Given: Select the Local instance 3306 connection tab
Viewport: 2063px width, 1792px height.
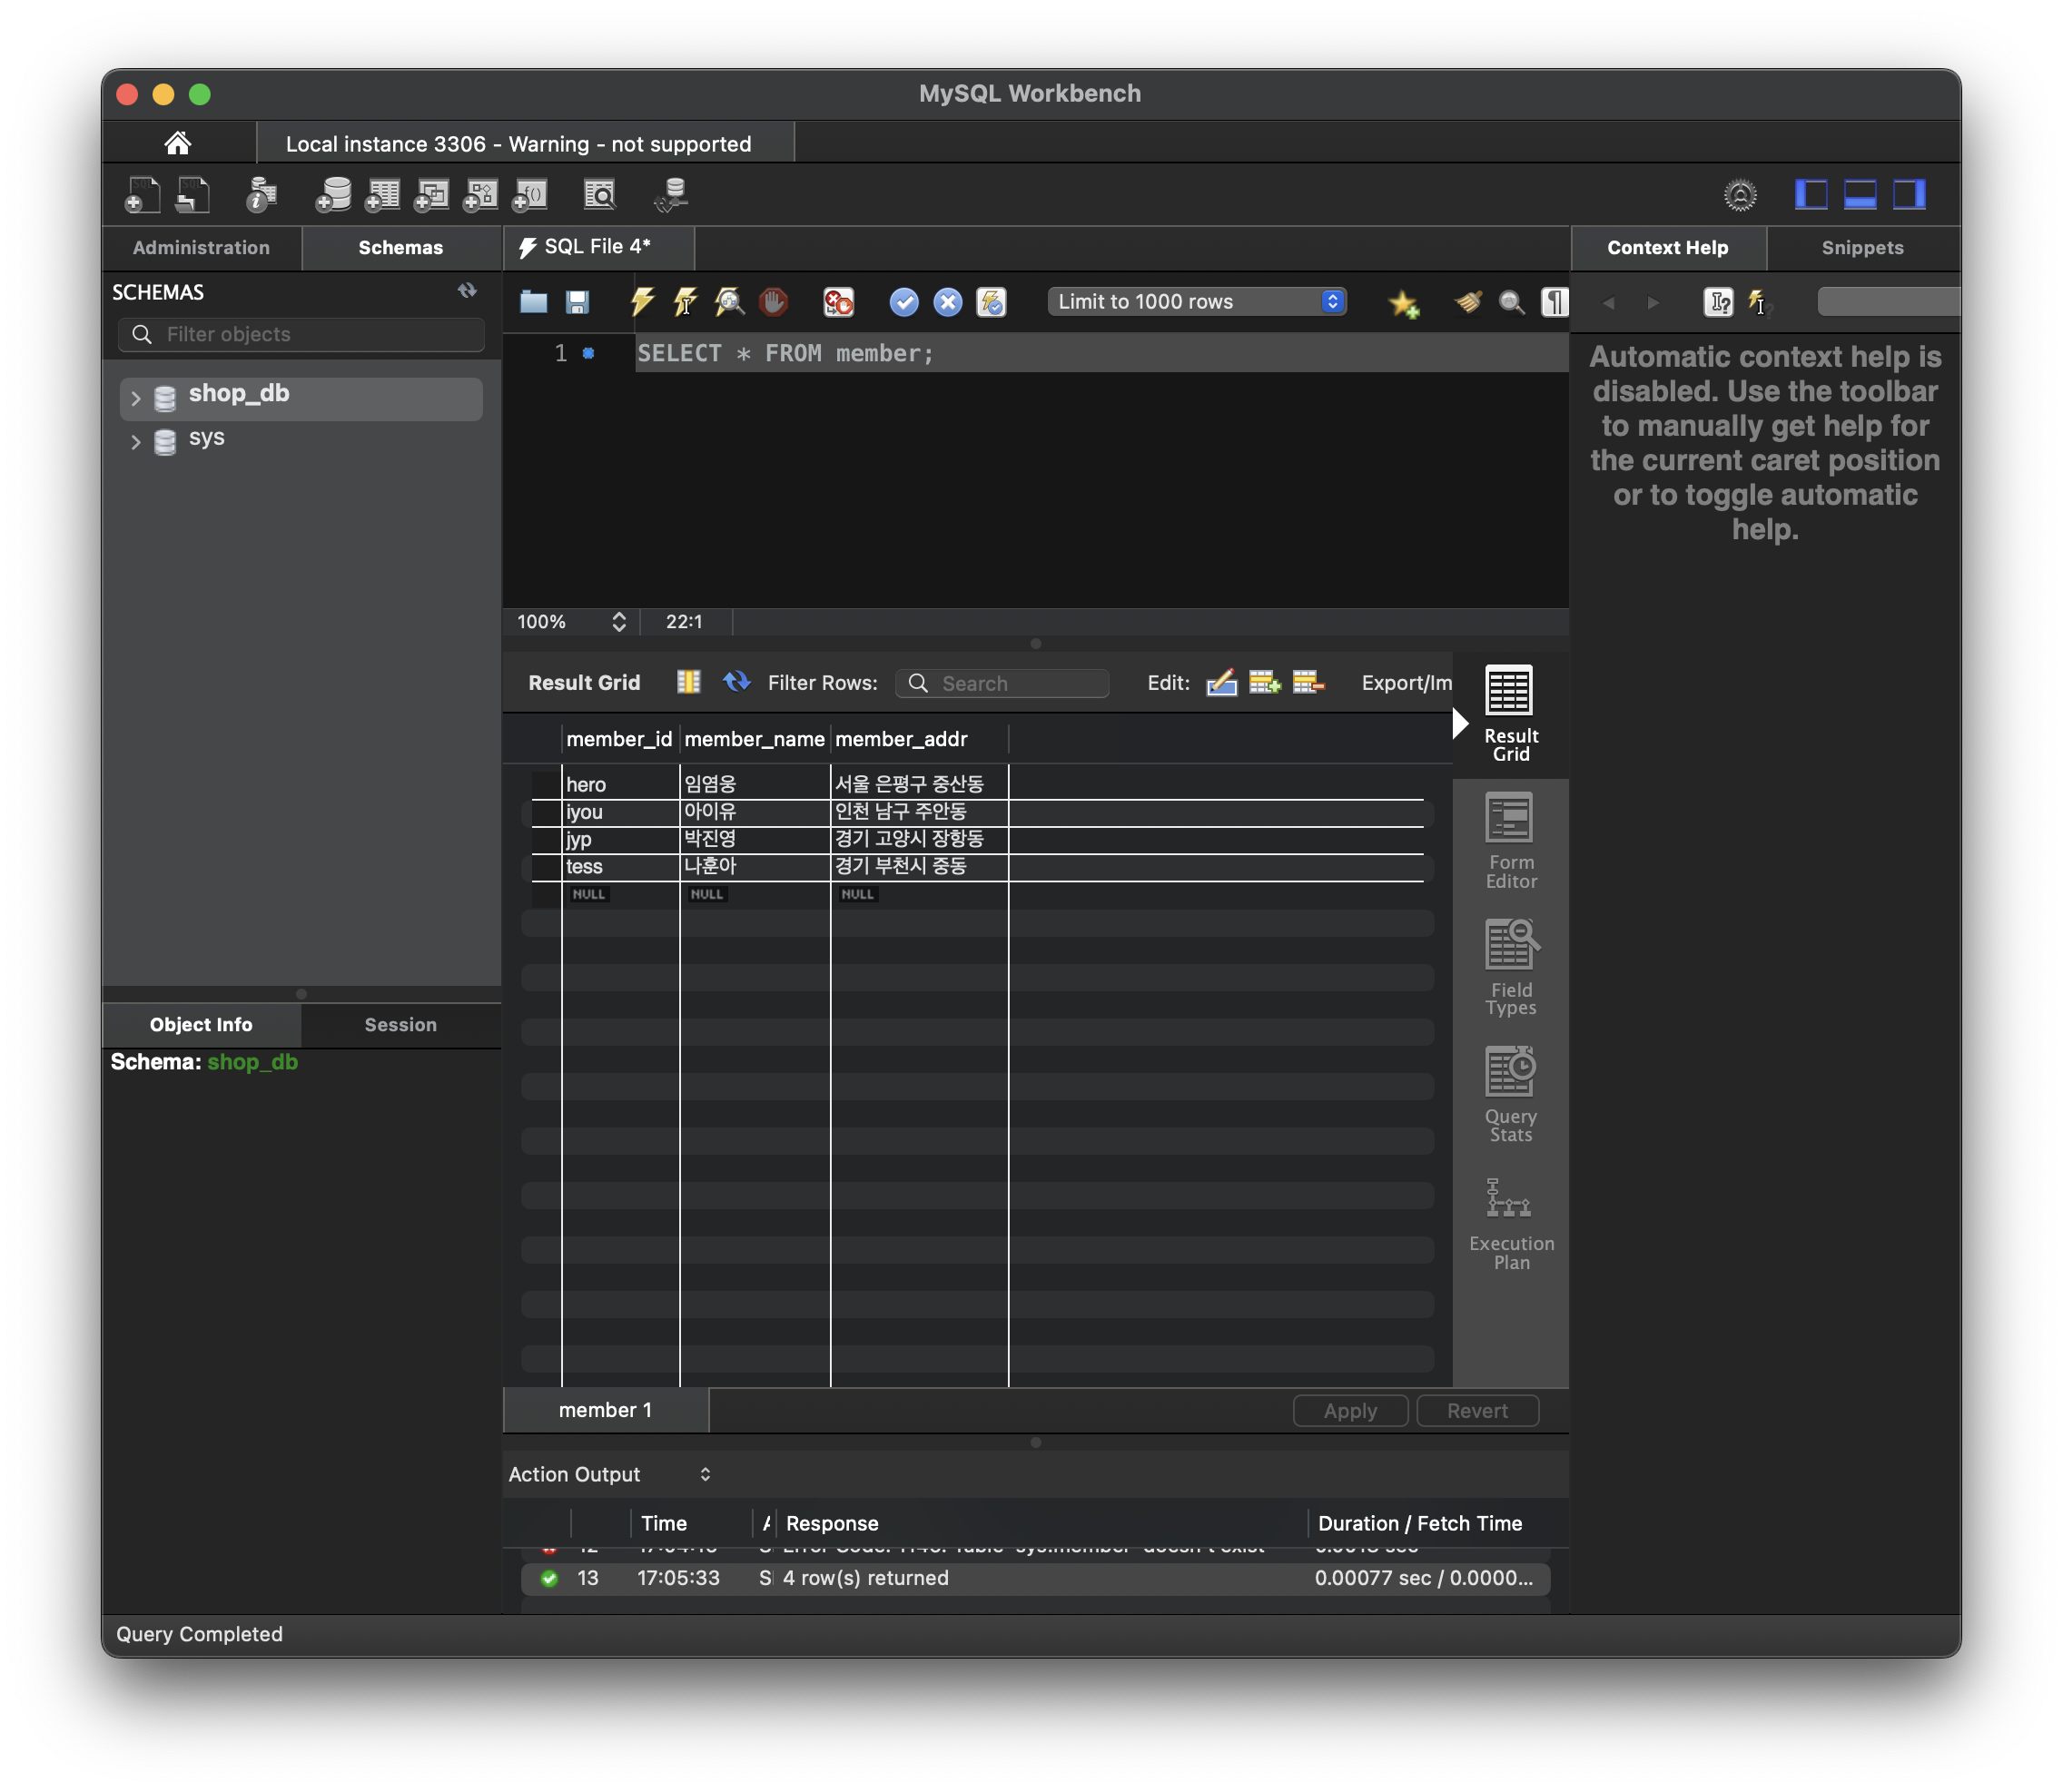Looking at the screenshot, I should point(525,143).
